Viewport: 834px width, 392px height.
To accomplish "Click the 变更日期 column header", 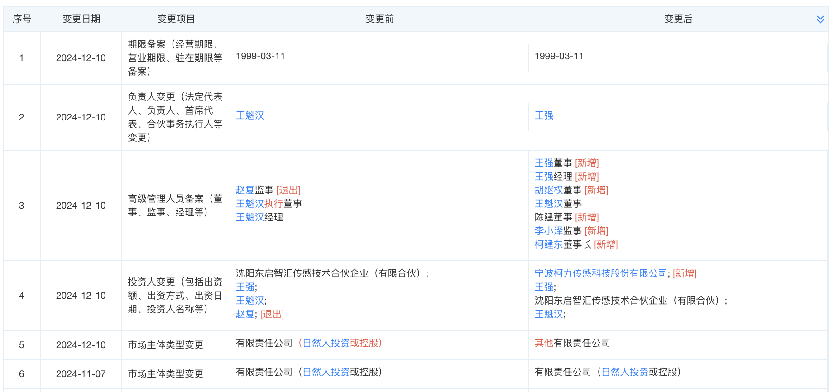I will (81, 19).
